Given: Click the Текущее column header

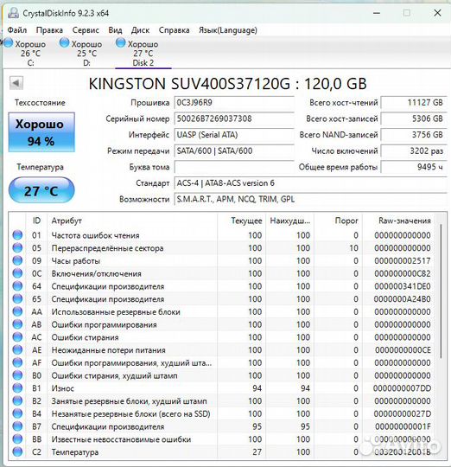Looking at the screenshot, I should [x=242, y=221].
